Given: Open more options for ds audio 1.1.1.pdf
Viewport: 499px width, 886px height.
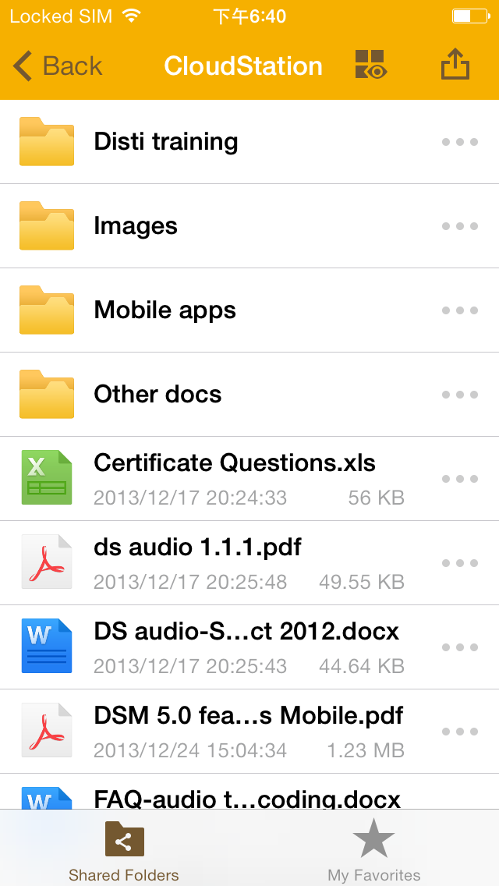Looking at the screenshot, I should [460, 563].
